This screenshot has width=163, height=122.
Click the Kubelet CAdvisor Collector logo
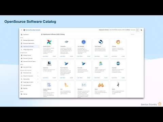(x=49, y=85)
